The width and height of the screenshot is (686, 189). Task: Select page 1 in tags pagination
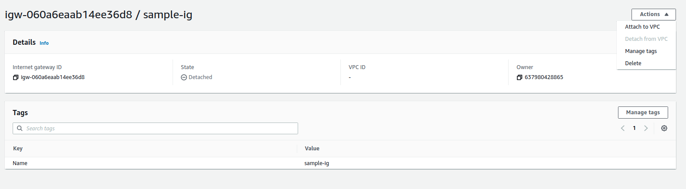pos(634,128)
